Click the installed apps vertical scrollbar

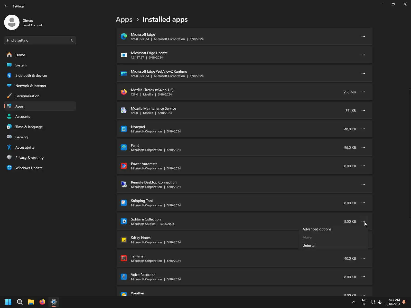tap(410, 153)
